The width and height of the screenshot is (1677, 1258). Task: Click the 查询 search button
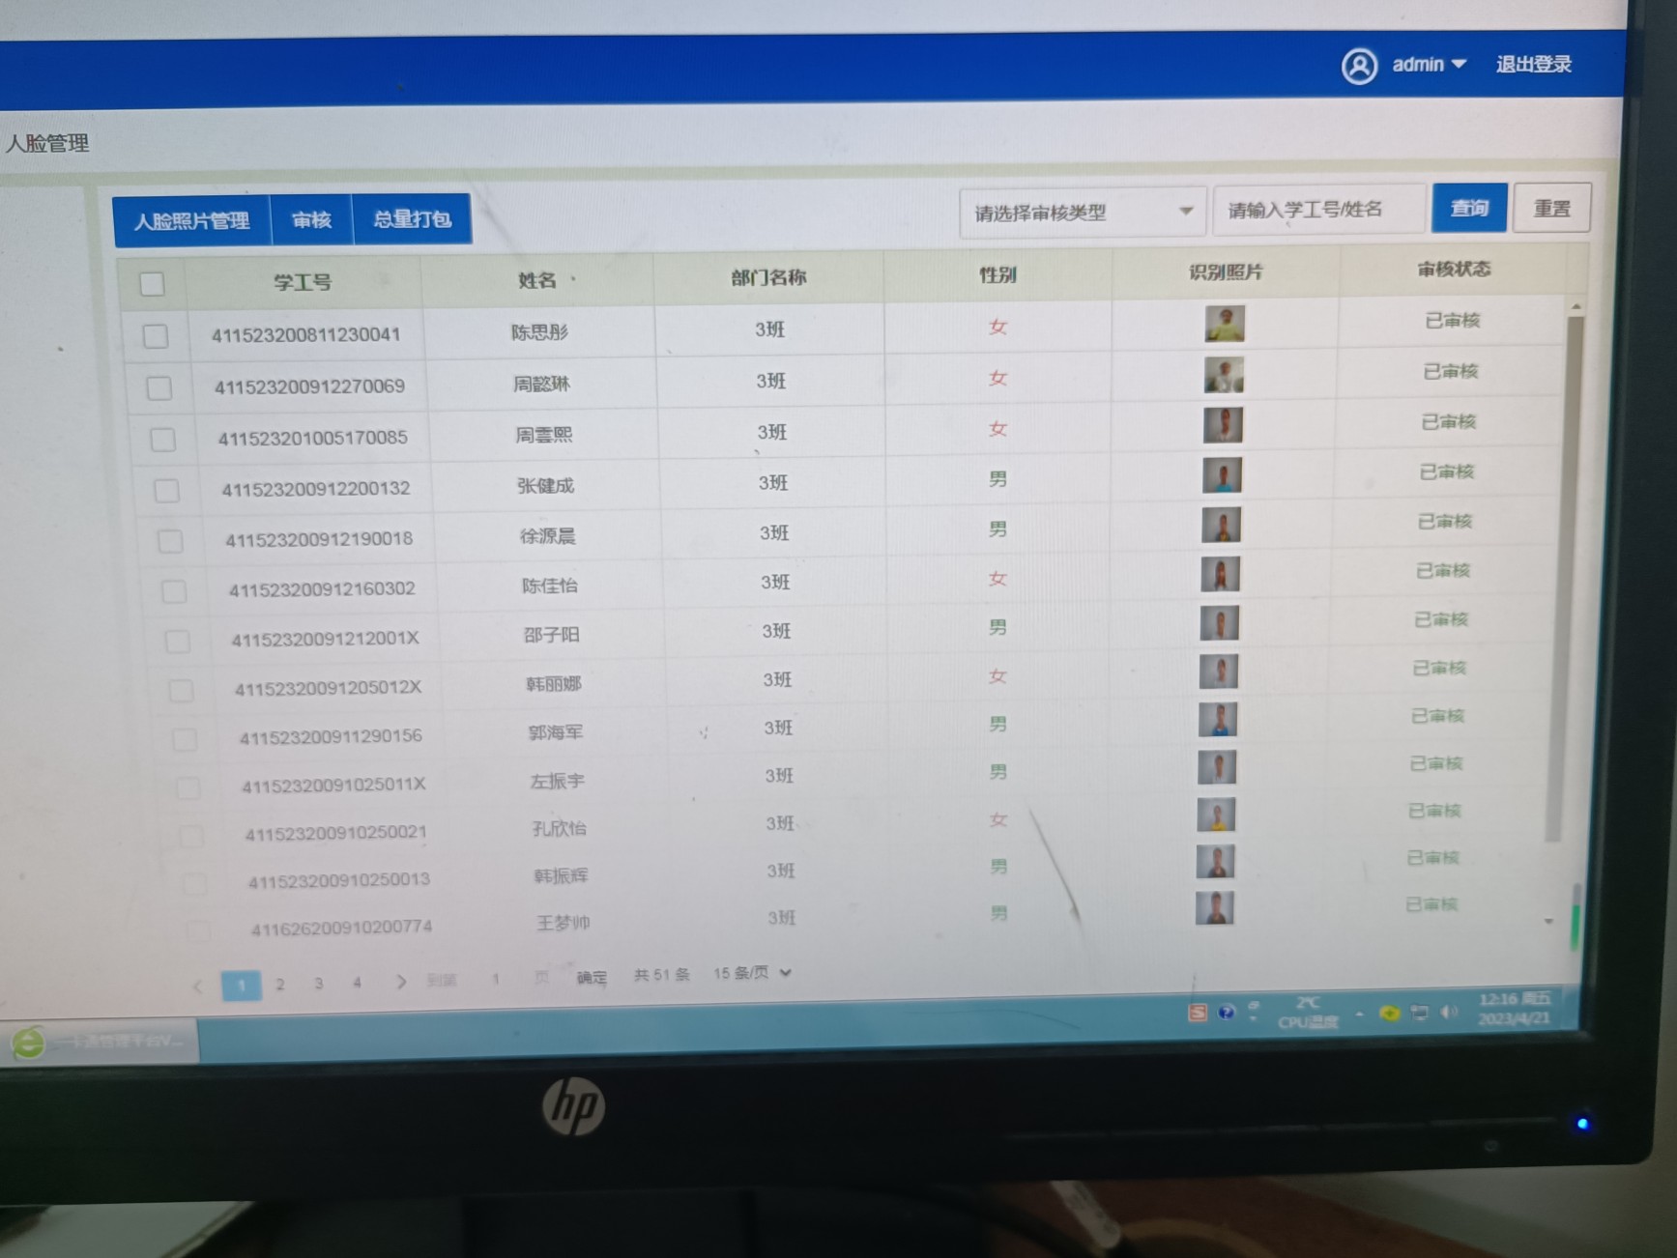(1468, 208)
